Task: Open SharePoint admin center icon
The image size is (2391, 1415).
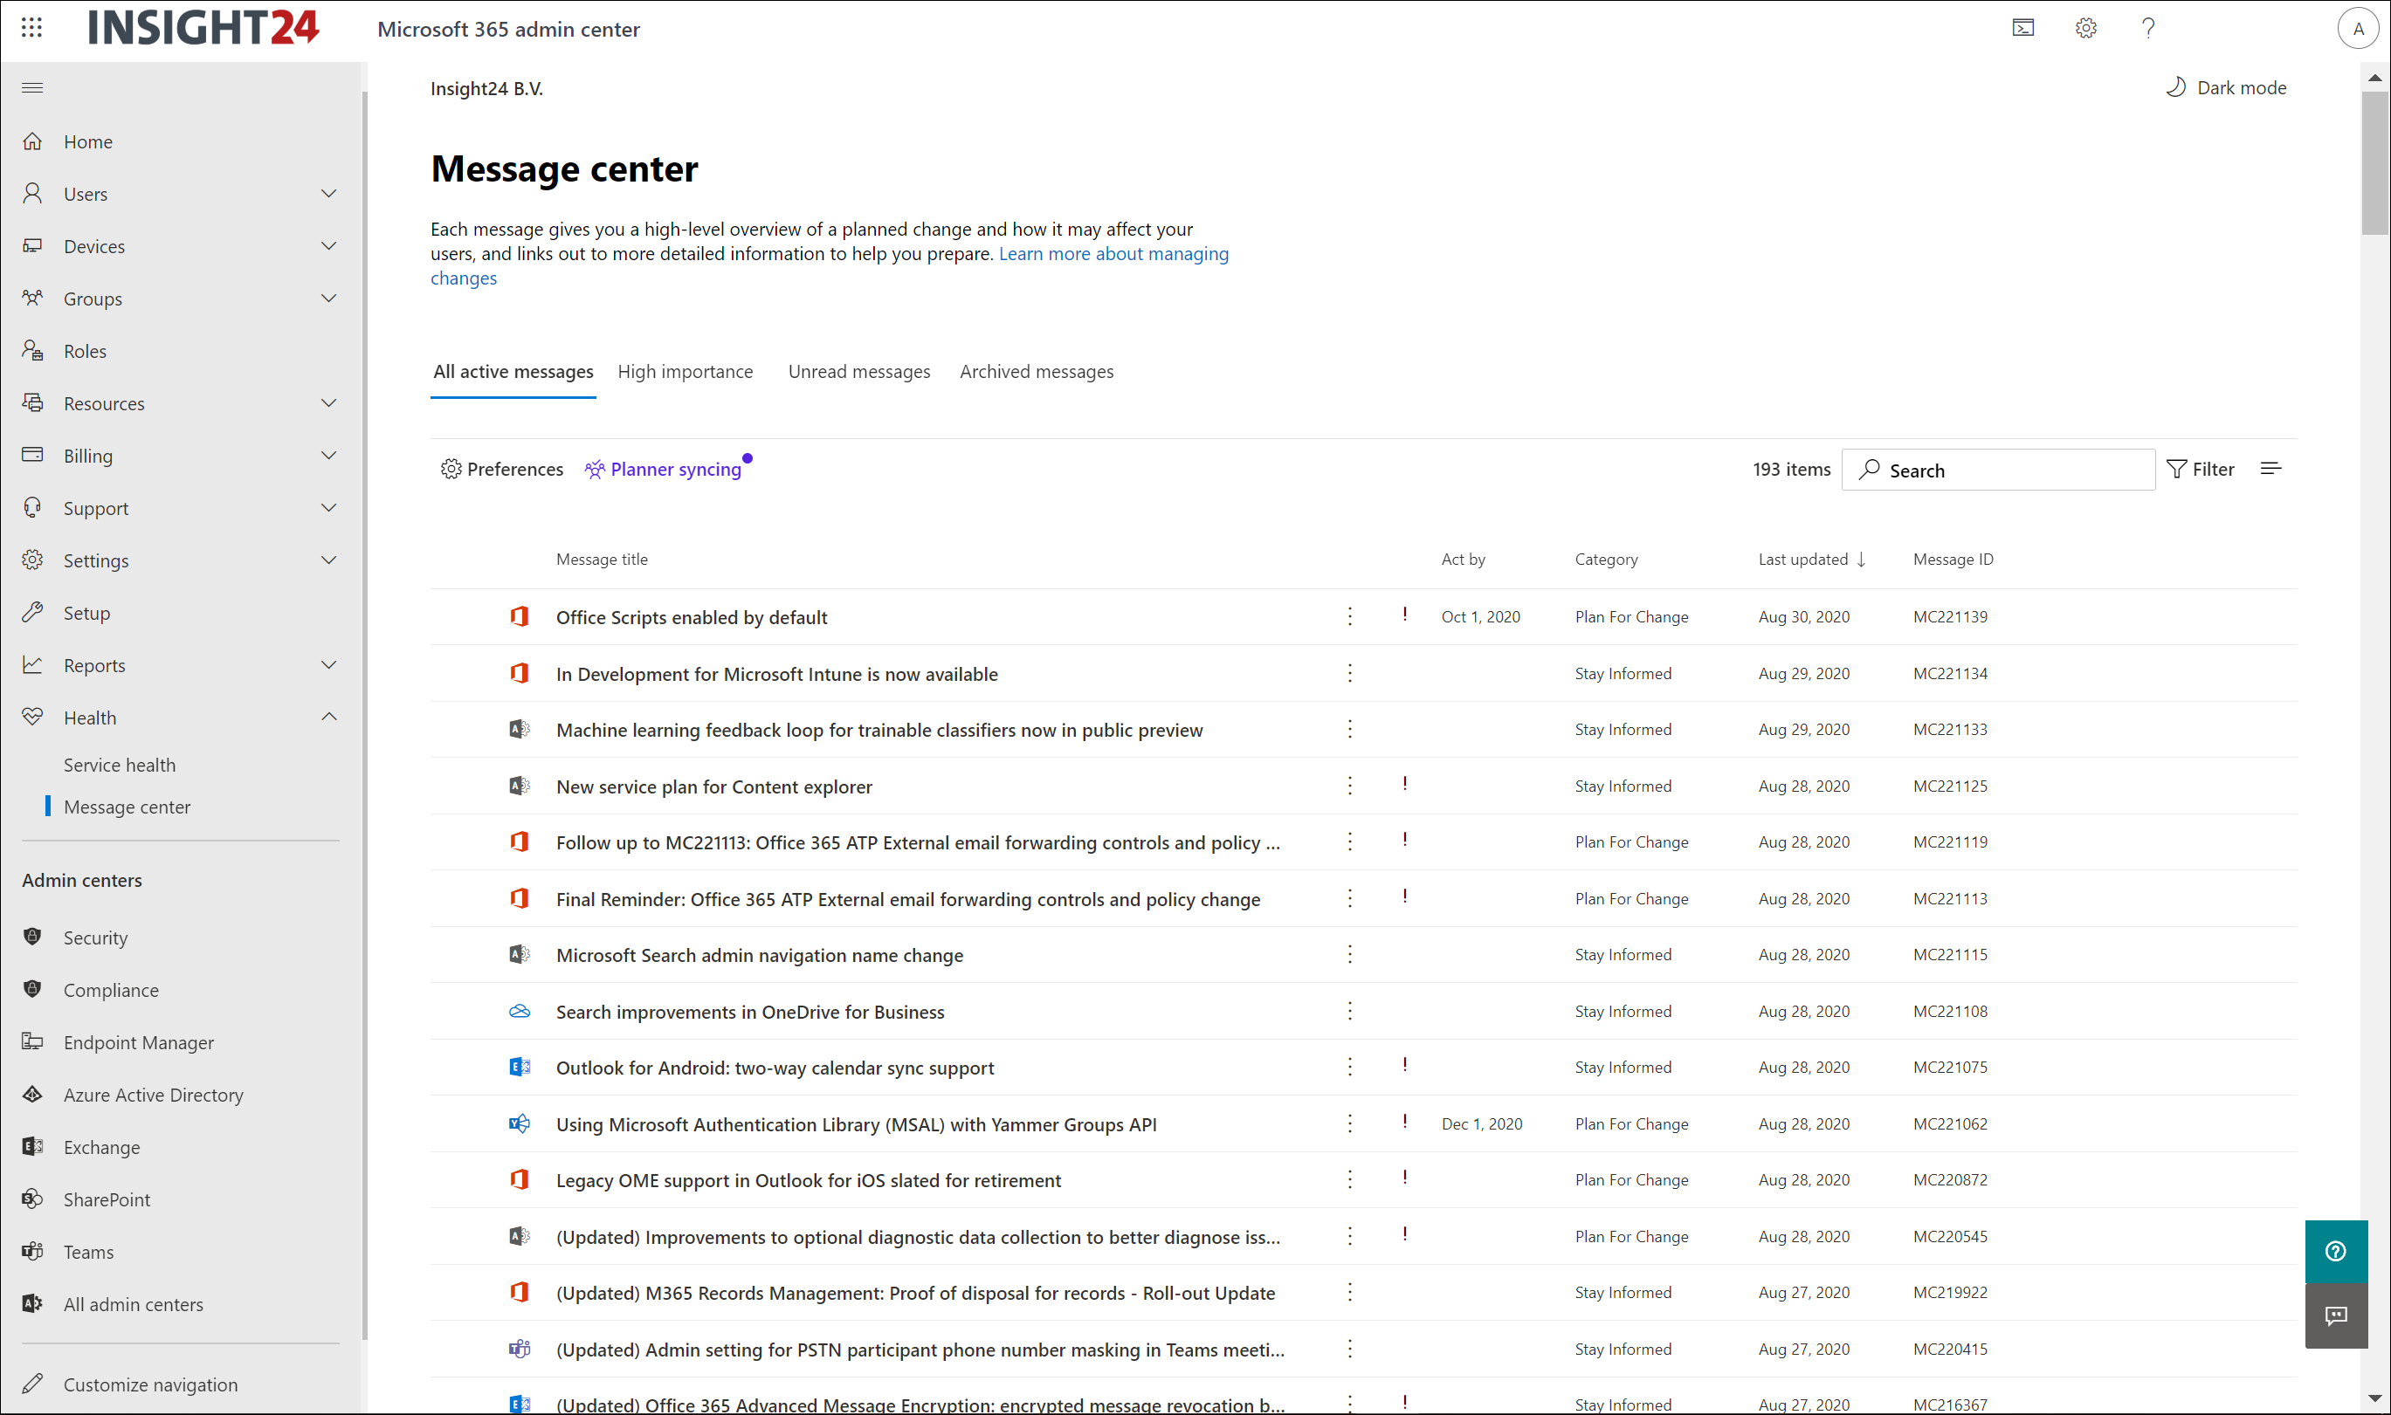Action: [x=33, y=1199]
